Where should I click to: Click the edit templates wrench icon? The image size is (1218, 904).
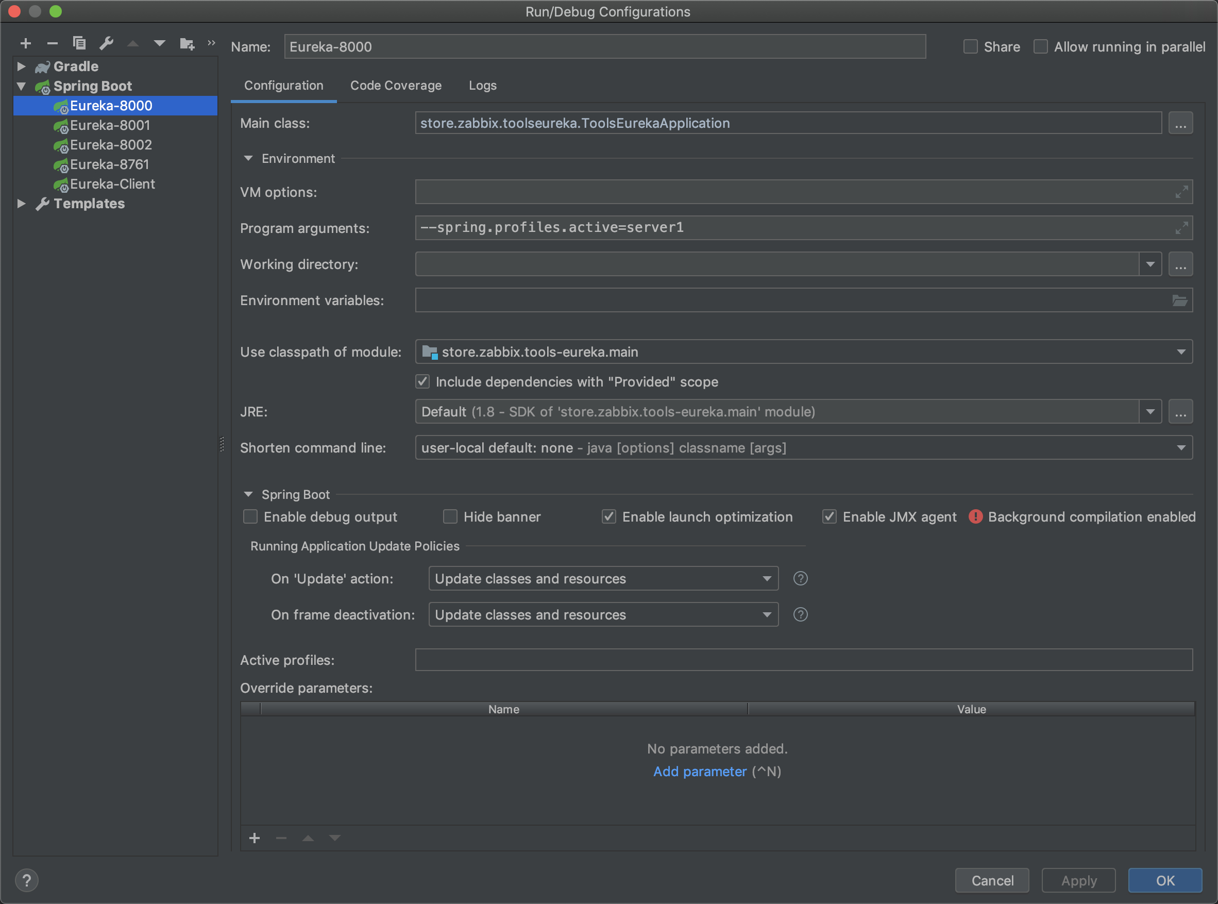pyautogui.click(x=106, y=43)
